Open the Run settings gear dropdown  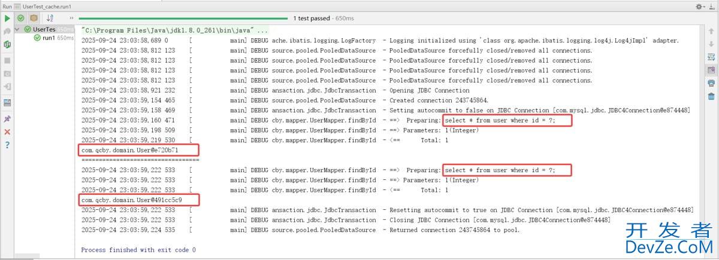click(700, 6)
